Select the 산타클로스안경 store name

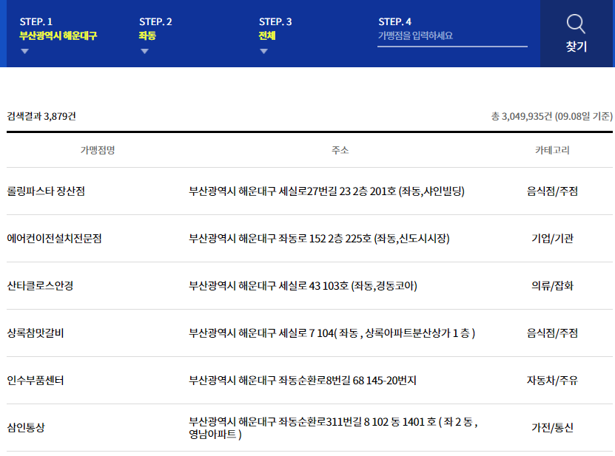coord(40,285)
